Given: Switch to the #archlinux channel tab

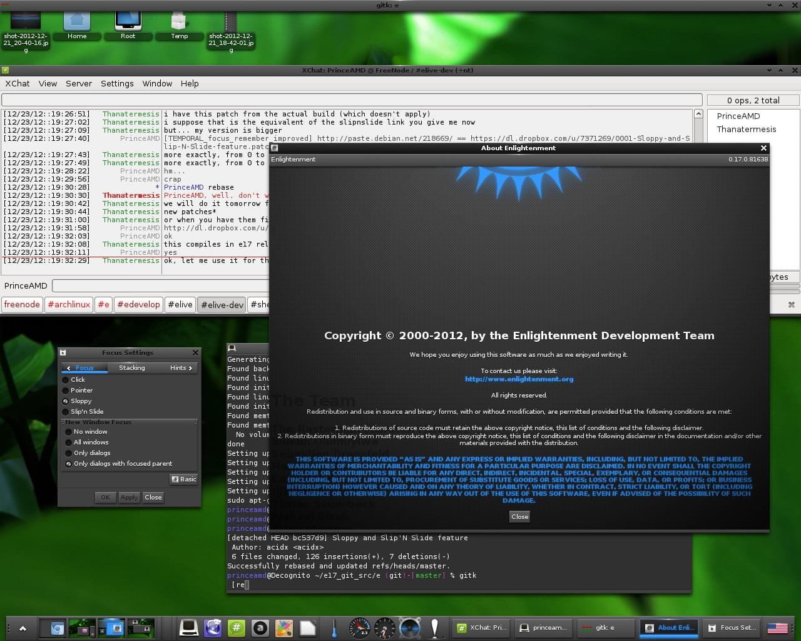Looking at the screenshot, I should pos(69,305).
